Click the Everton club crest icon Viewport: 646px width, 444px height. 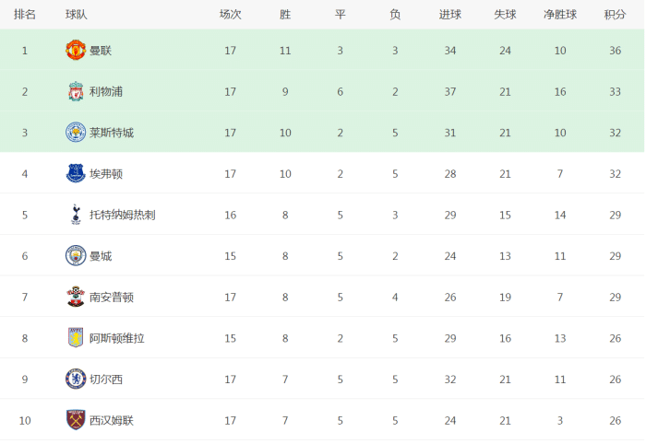pyautogui.click(x=76, y=173)
